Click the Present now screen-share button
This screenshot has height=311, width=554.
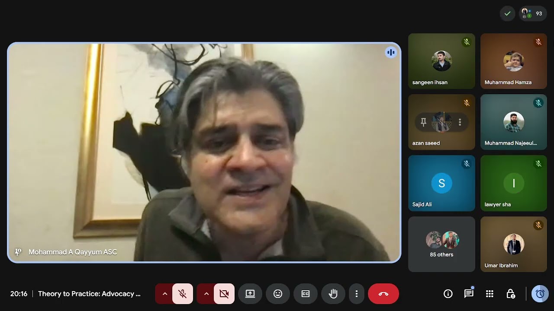coord(250,294)
